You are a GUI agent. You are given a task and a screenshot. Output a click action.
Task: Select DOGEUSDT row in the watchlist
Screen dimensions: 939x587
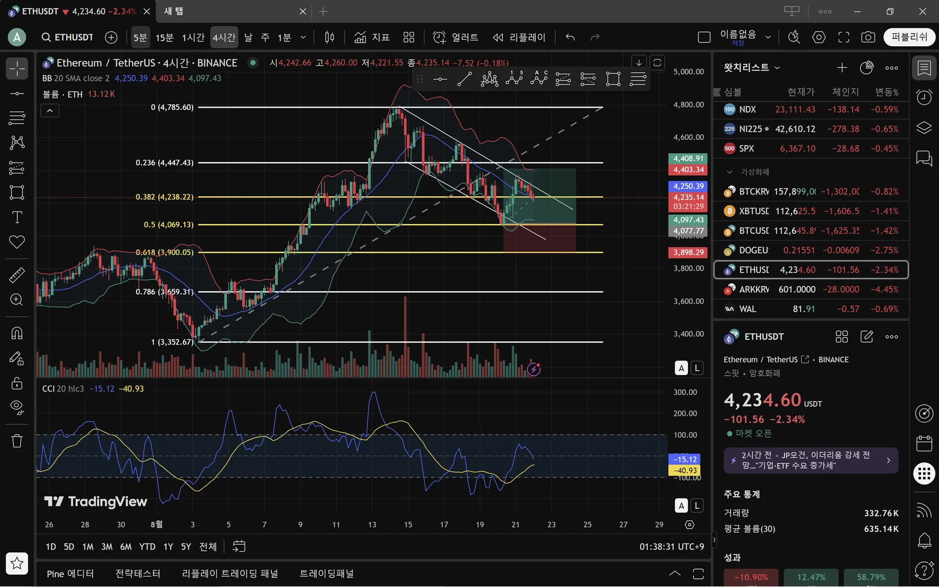coord(811,250)
